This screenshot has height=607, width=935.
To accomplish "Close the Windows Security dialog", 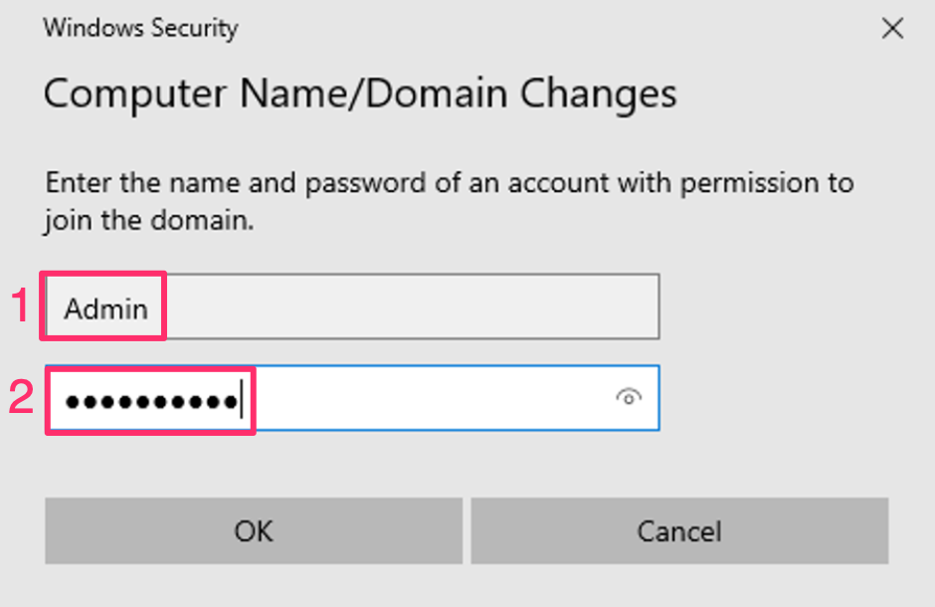I will tap(893, 28).
